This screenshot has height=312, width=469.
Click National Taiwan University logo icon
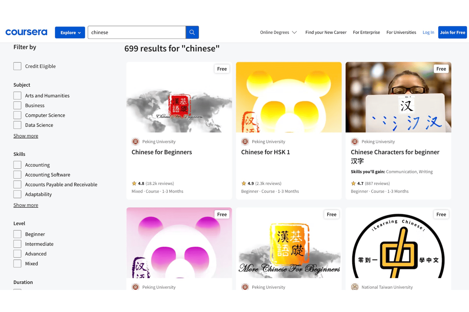tap(355, 287)
